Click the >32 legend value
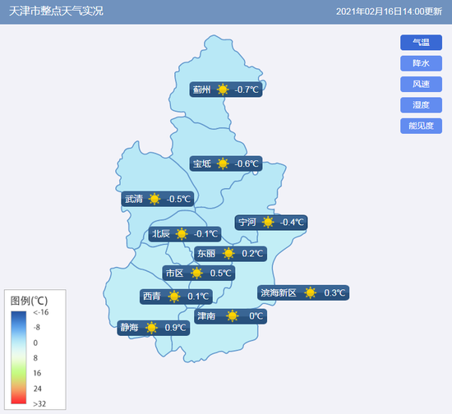The height and width of the screenshot is (414, 452). 39,404
